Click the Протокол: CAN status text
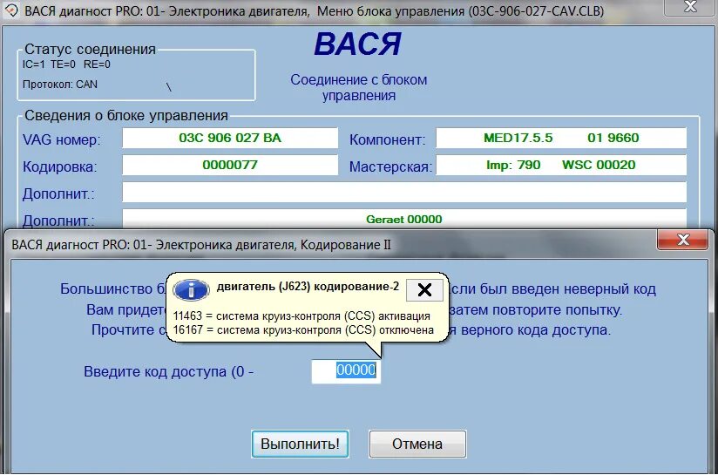This screenshot has width=718, height=475. coord(60,85)
